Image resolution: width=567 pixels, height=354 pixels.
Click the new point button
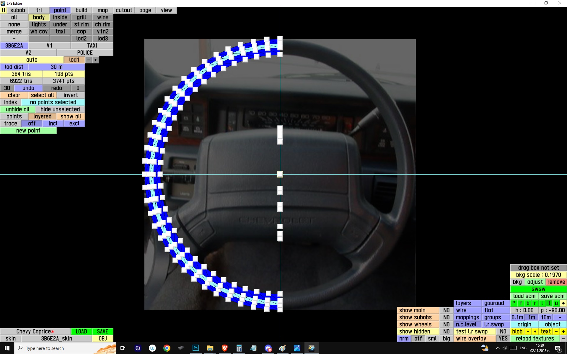point(28,131)
